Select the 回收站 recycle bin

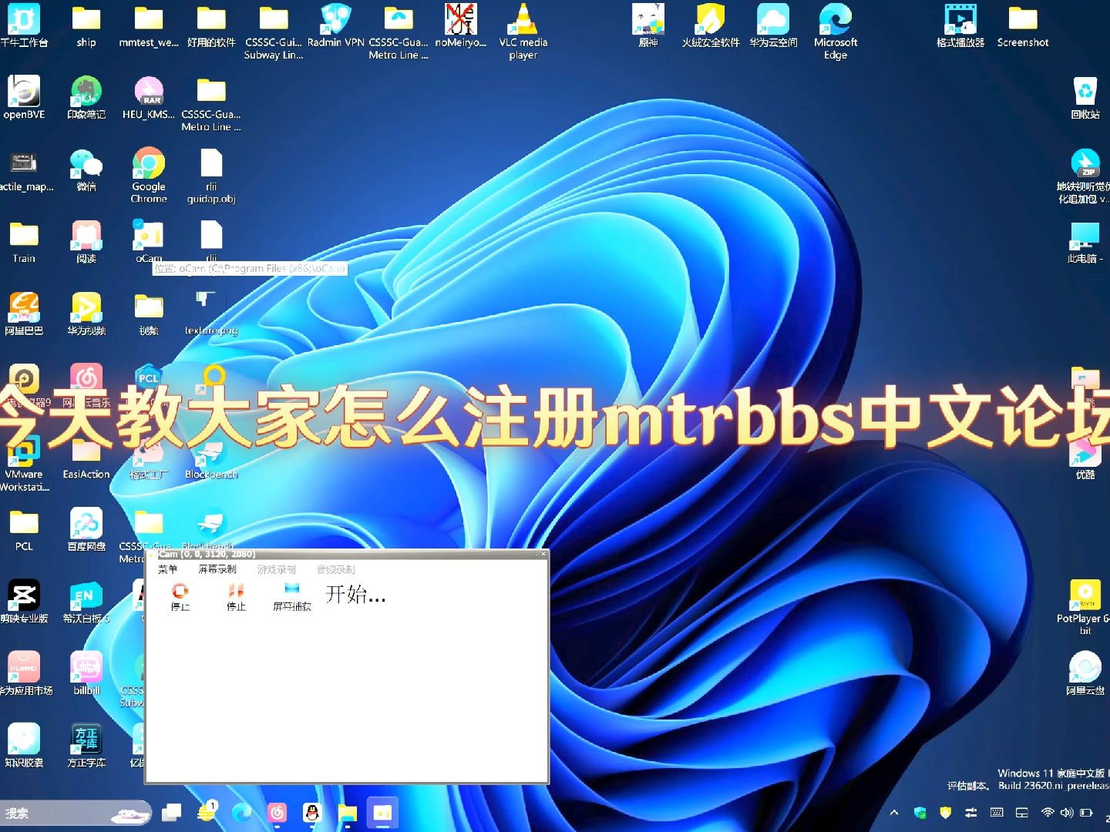(x=1085, y=98)
